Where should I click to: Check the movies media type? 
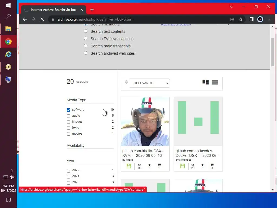(68, 134)
